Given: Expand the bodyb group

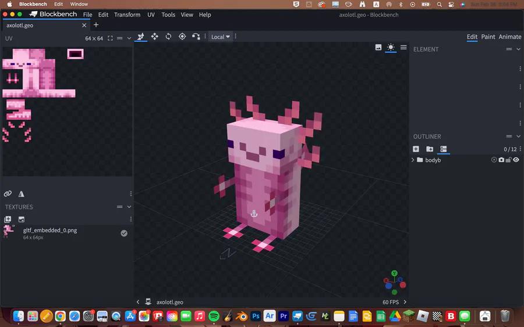Looking at the screenshot, I should (x=413, y=160).
